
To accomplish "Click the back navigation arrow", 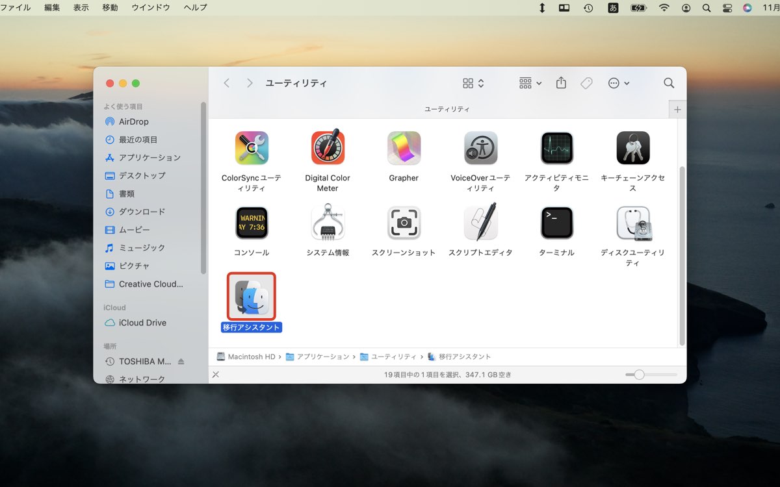I will point(226,82).
